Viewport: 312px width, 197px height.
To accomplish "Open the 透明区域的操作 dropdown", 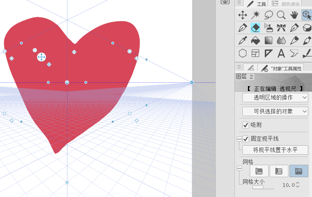I will [x=275, y=97].
